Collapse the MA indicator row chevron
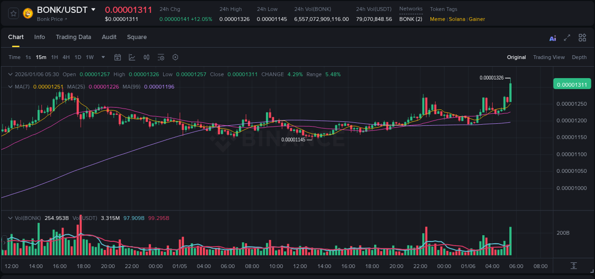The height and width of the screenshot is (279, 595). (10, 87)
